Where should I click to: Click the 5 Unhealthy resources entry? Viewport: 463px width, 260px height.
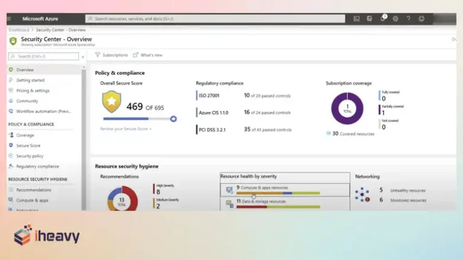tap(403, 190)
